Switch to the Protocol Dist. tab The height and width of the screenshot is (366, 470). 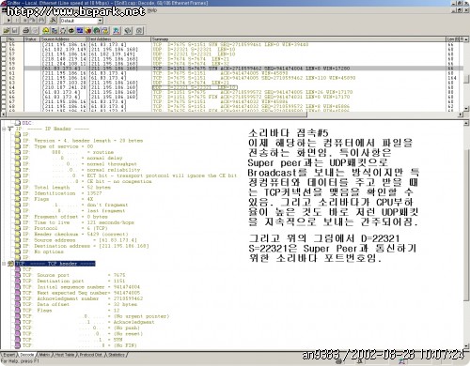(90, 355)
